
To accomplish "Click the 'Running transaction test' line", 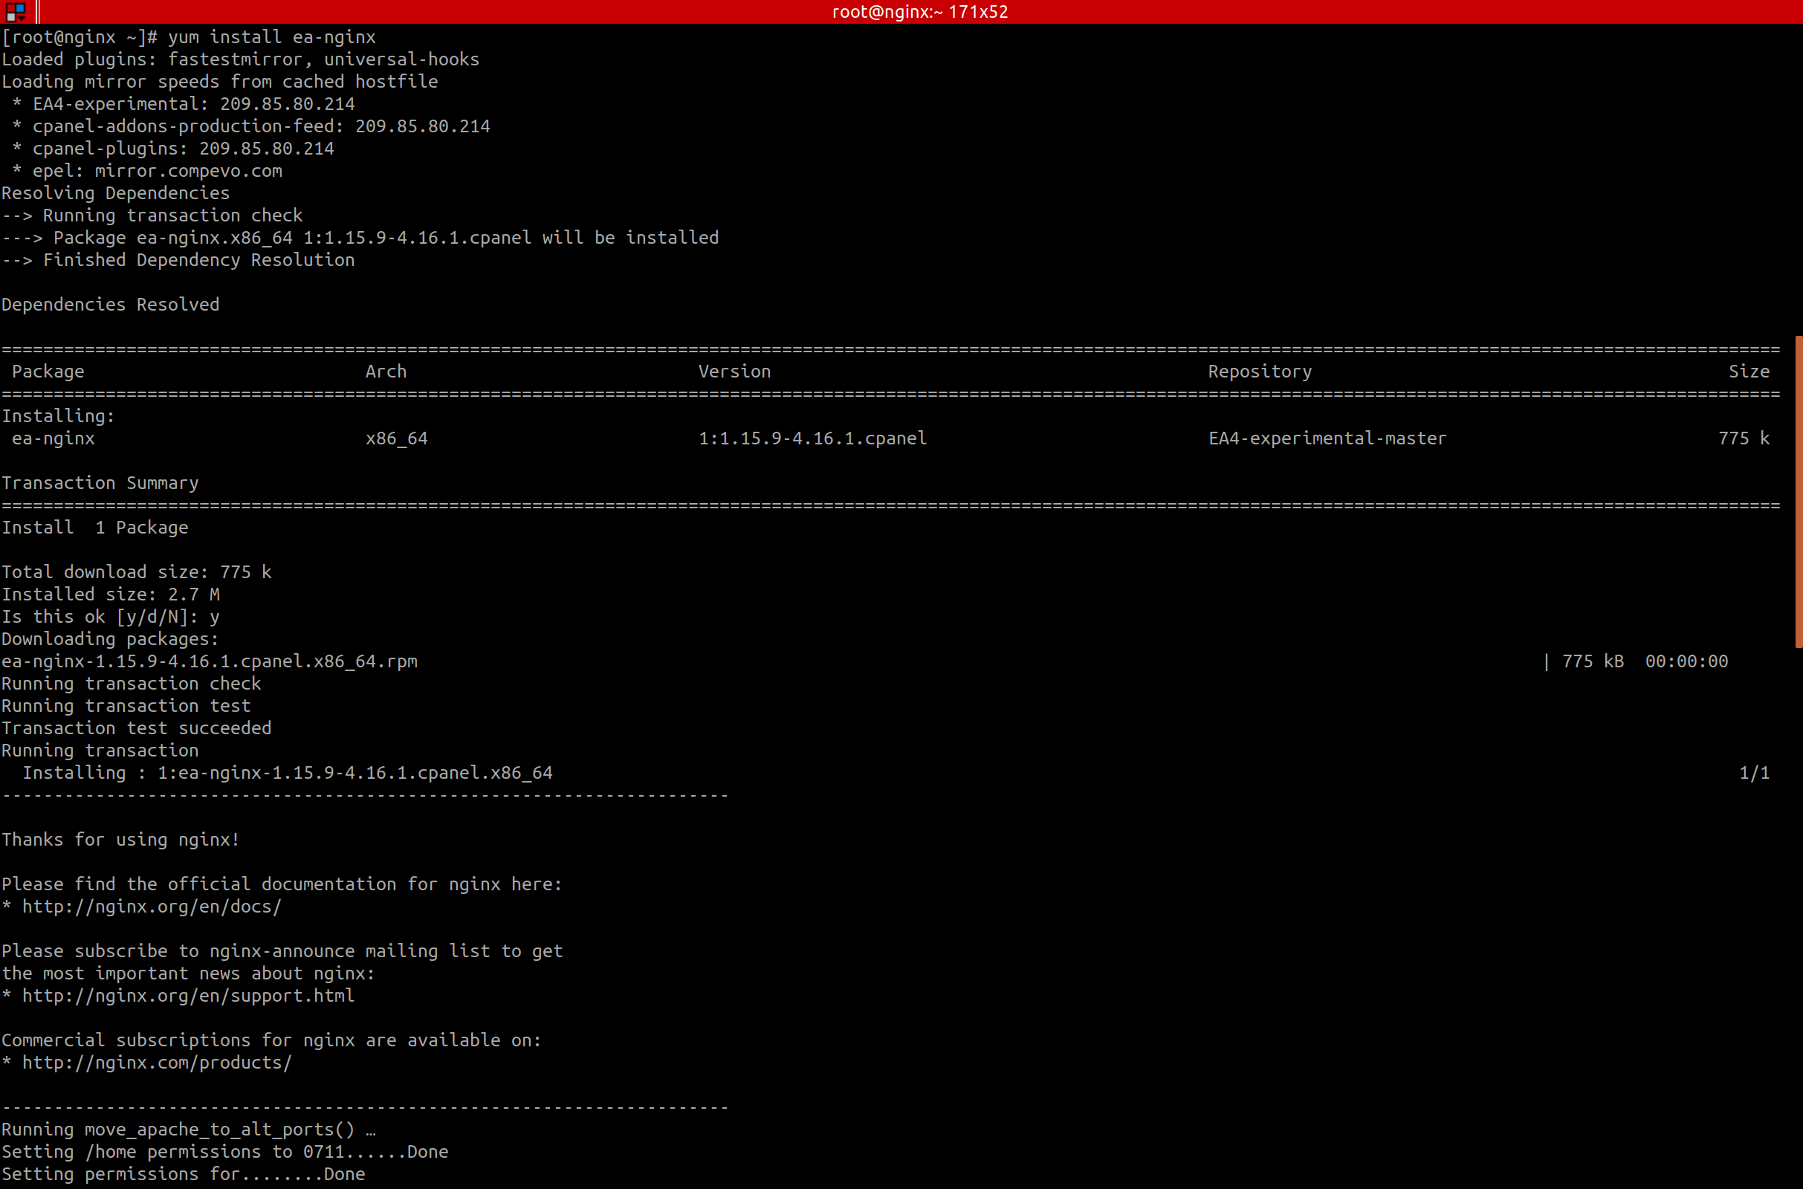I will click(x=126, y=706).
